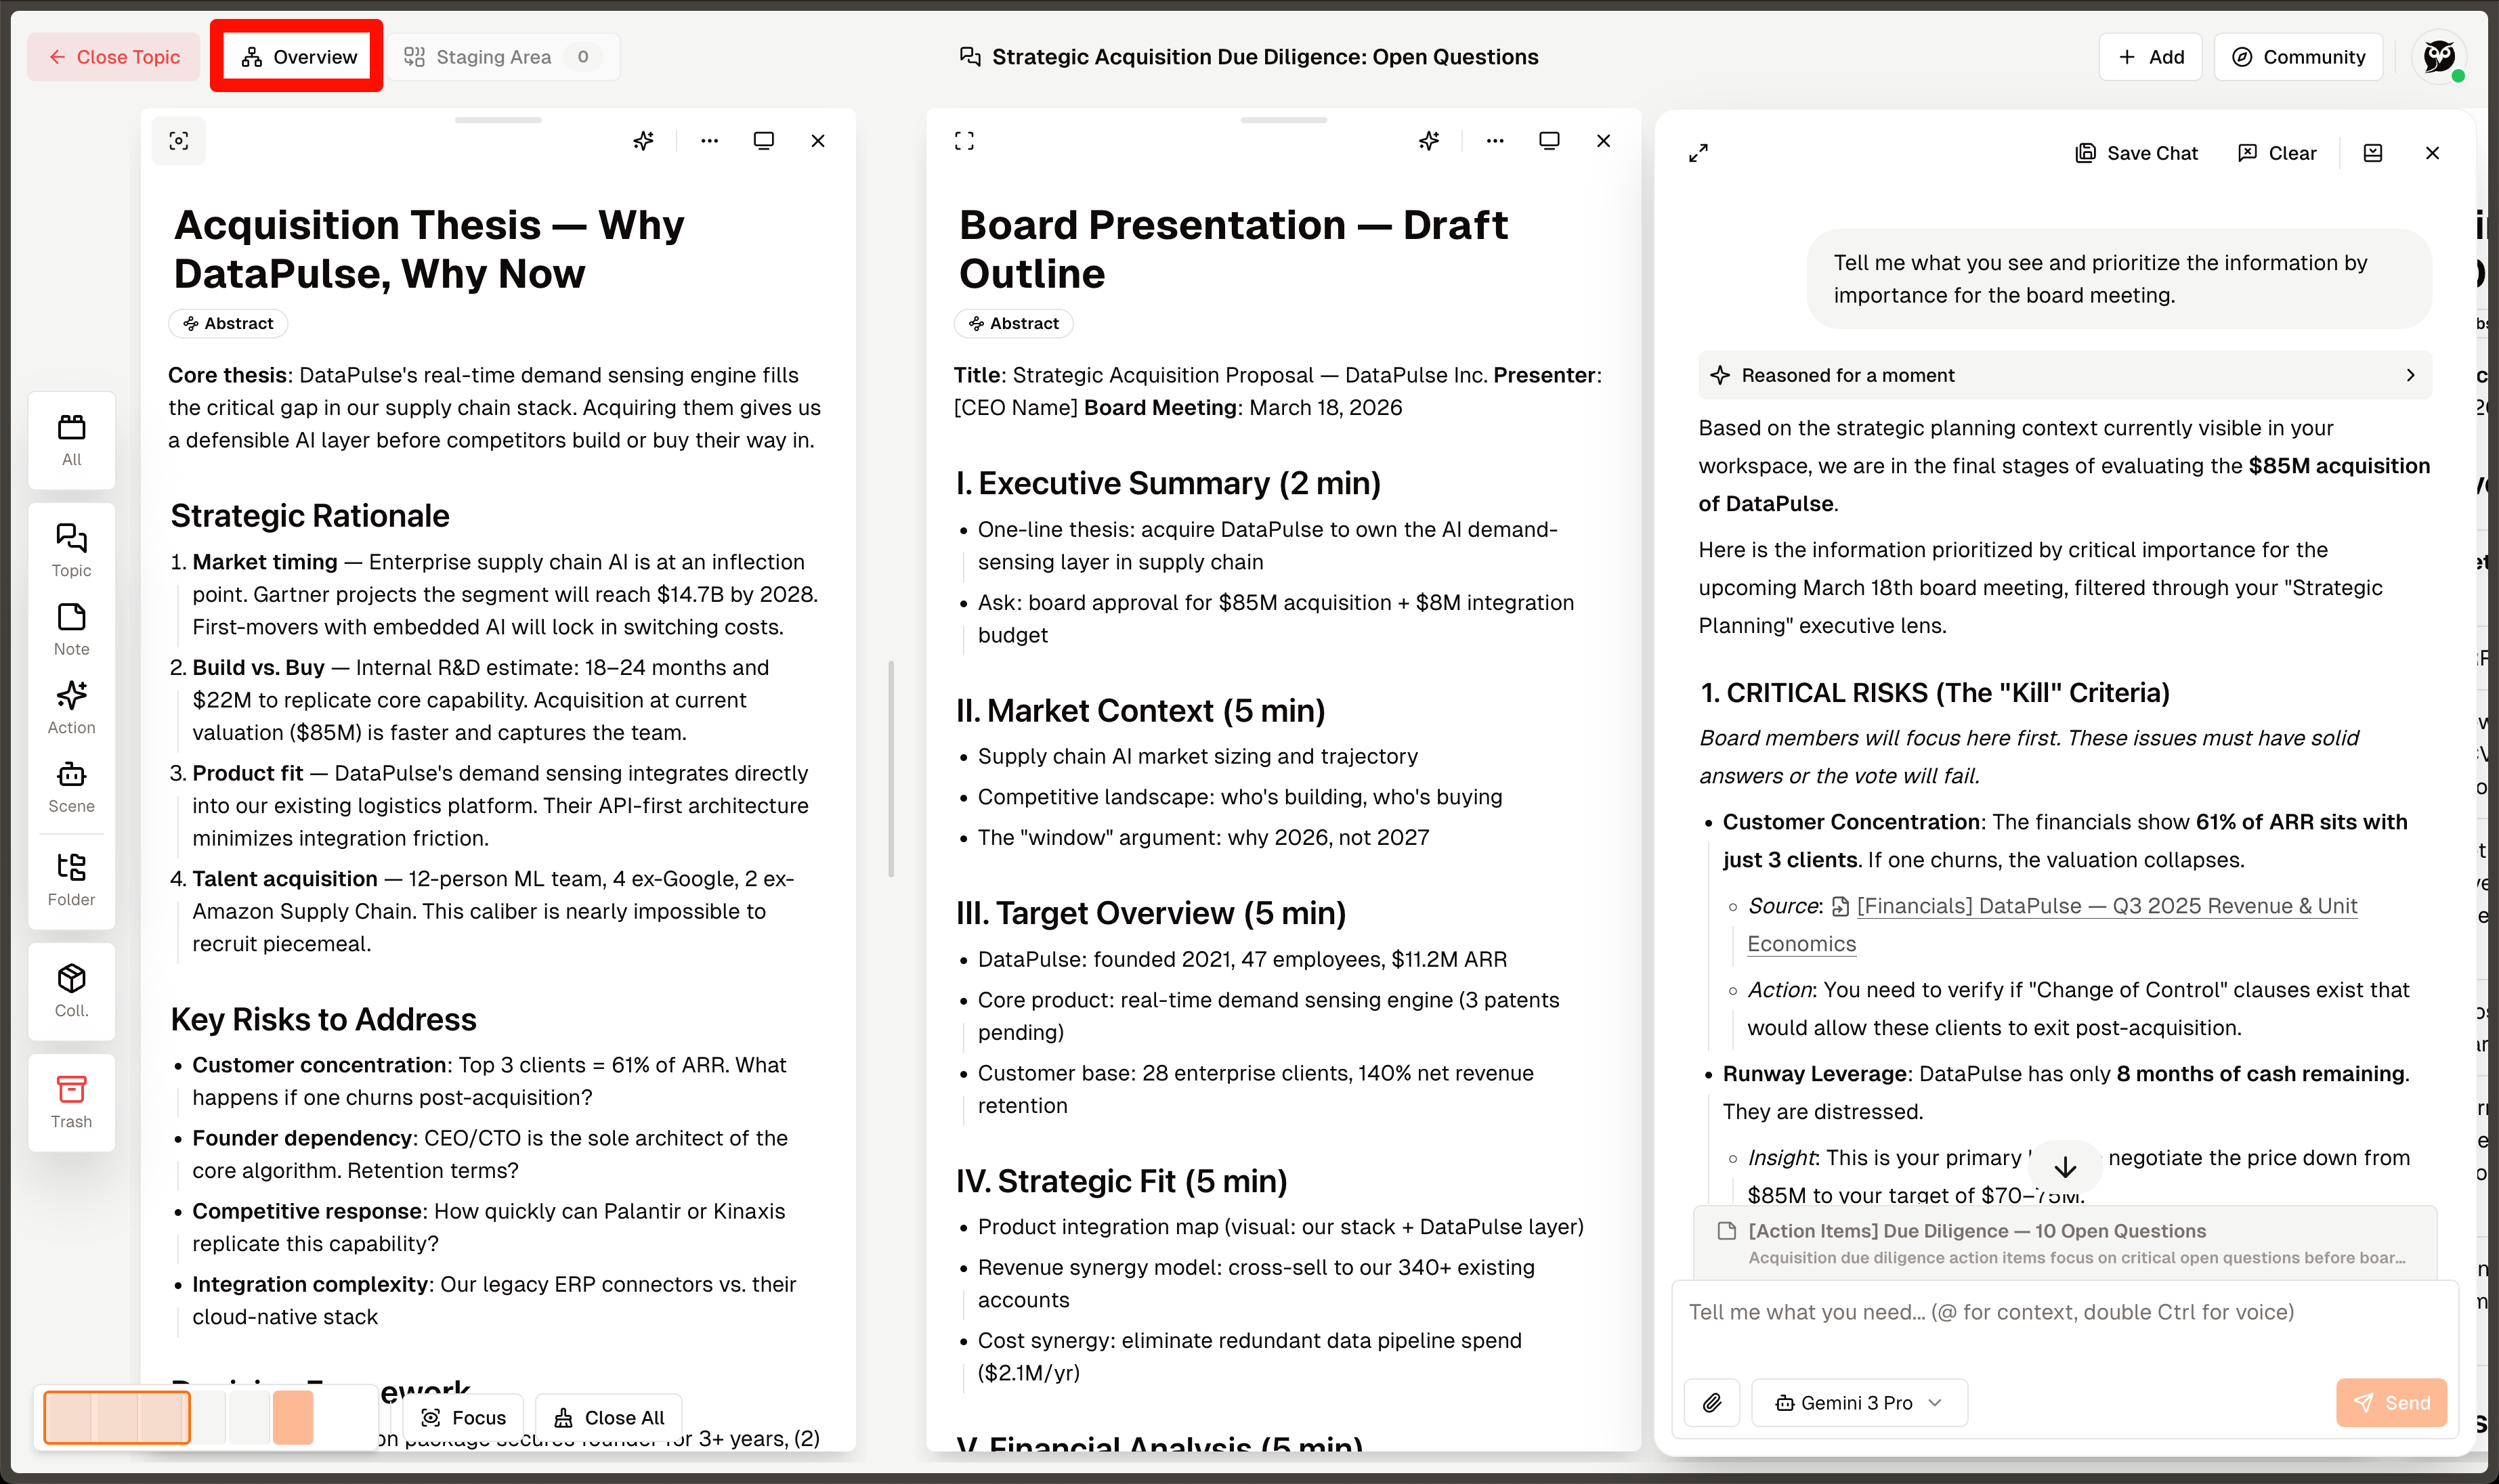Select the Overview tab
Screen dimensions: 2499x1484
[x=296, y=56]
